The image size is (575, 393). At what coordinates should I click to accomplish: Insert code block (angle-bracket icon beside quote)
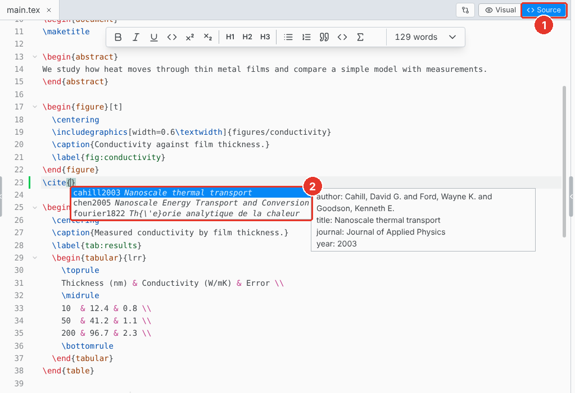[342, 37]
